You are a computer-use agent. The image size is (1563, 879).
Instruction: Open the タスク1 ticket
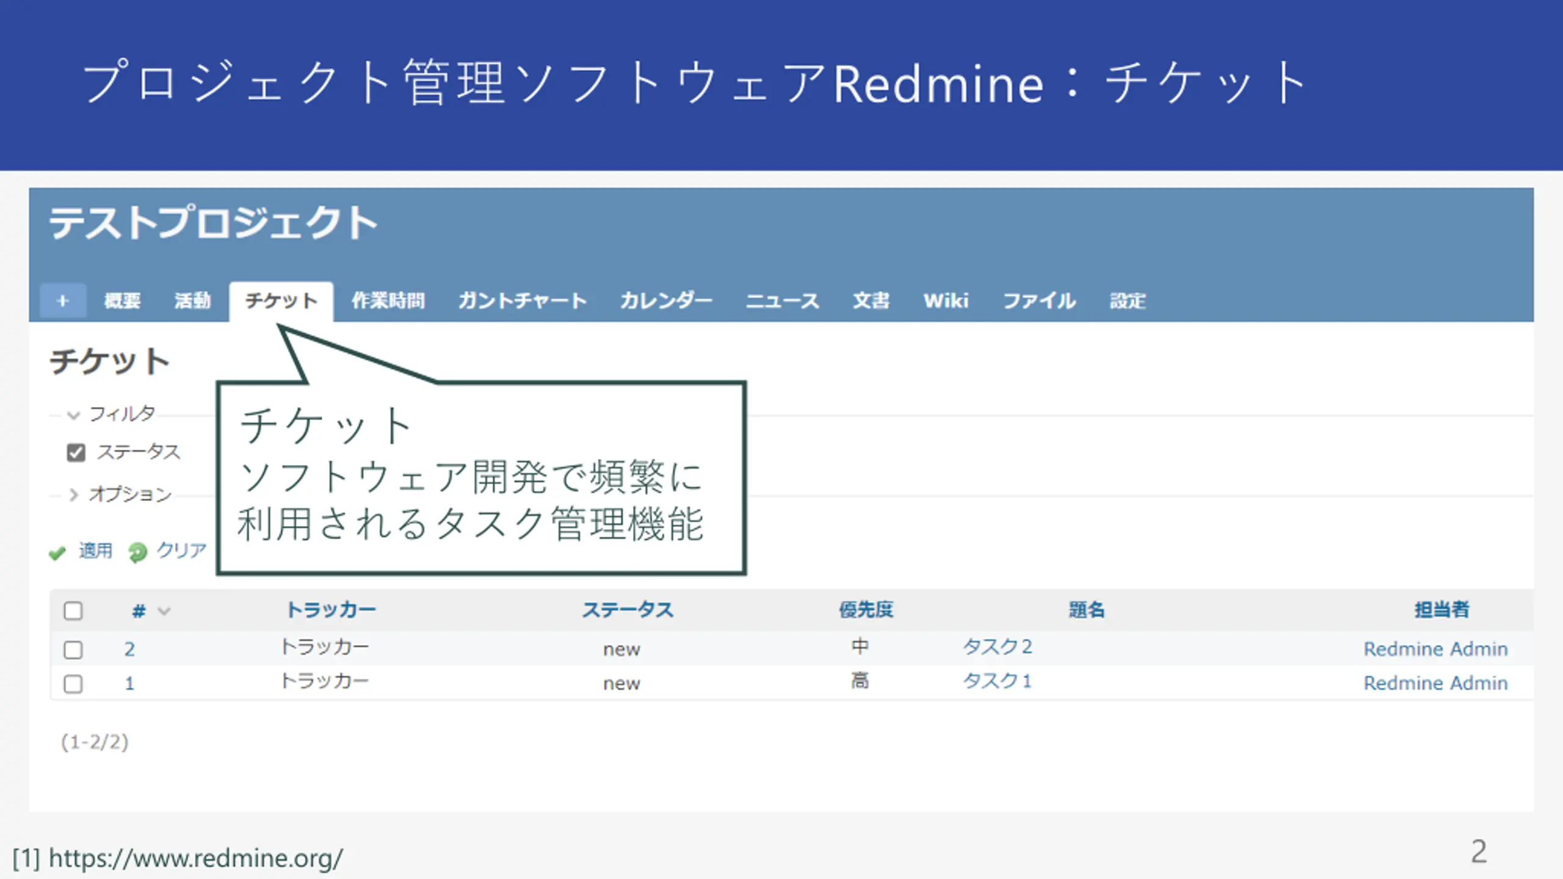[997, 681]
